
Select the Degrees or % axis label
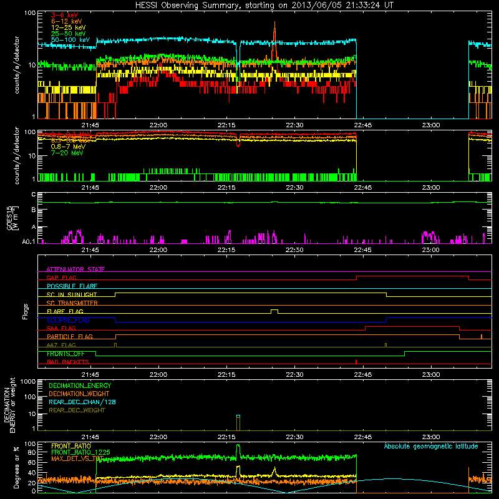16,467
